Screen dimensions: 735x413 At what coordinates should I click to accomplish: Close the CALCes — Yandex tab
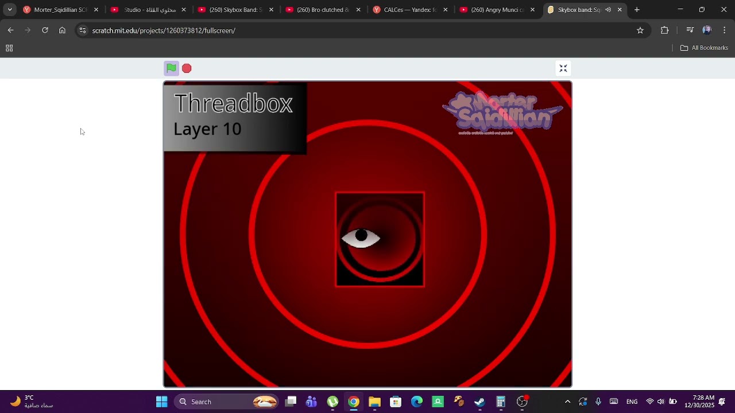[x=445, y=10]
